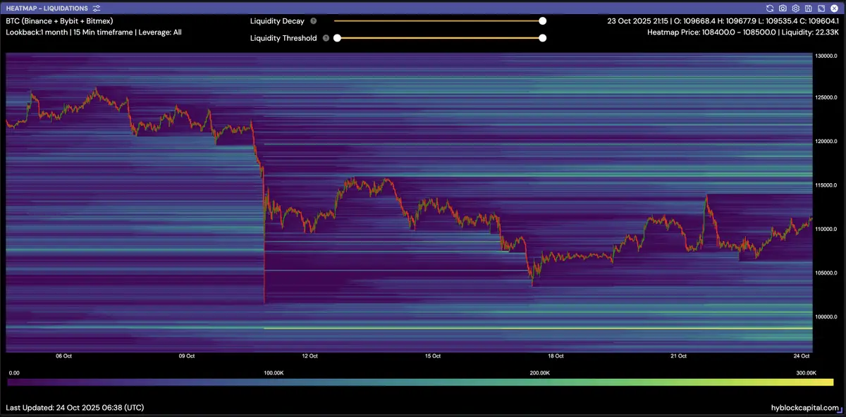Click the 100000.0 price axis label
The image size is (846, 417).
click(x=828, y=317)
